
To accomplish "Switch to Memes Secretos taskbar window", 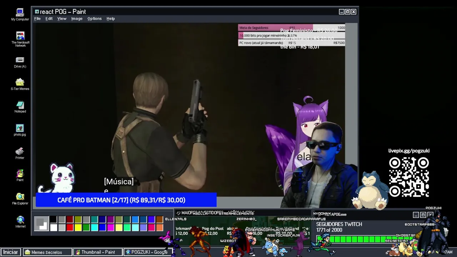I will pos(47,252).
